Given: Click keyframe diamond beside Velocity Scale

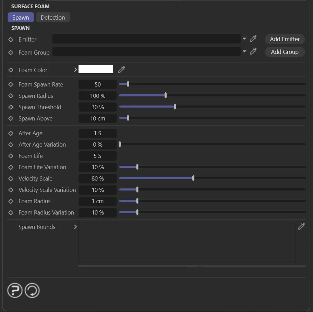Looking at the screenshot, I should click(11, 179).
